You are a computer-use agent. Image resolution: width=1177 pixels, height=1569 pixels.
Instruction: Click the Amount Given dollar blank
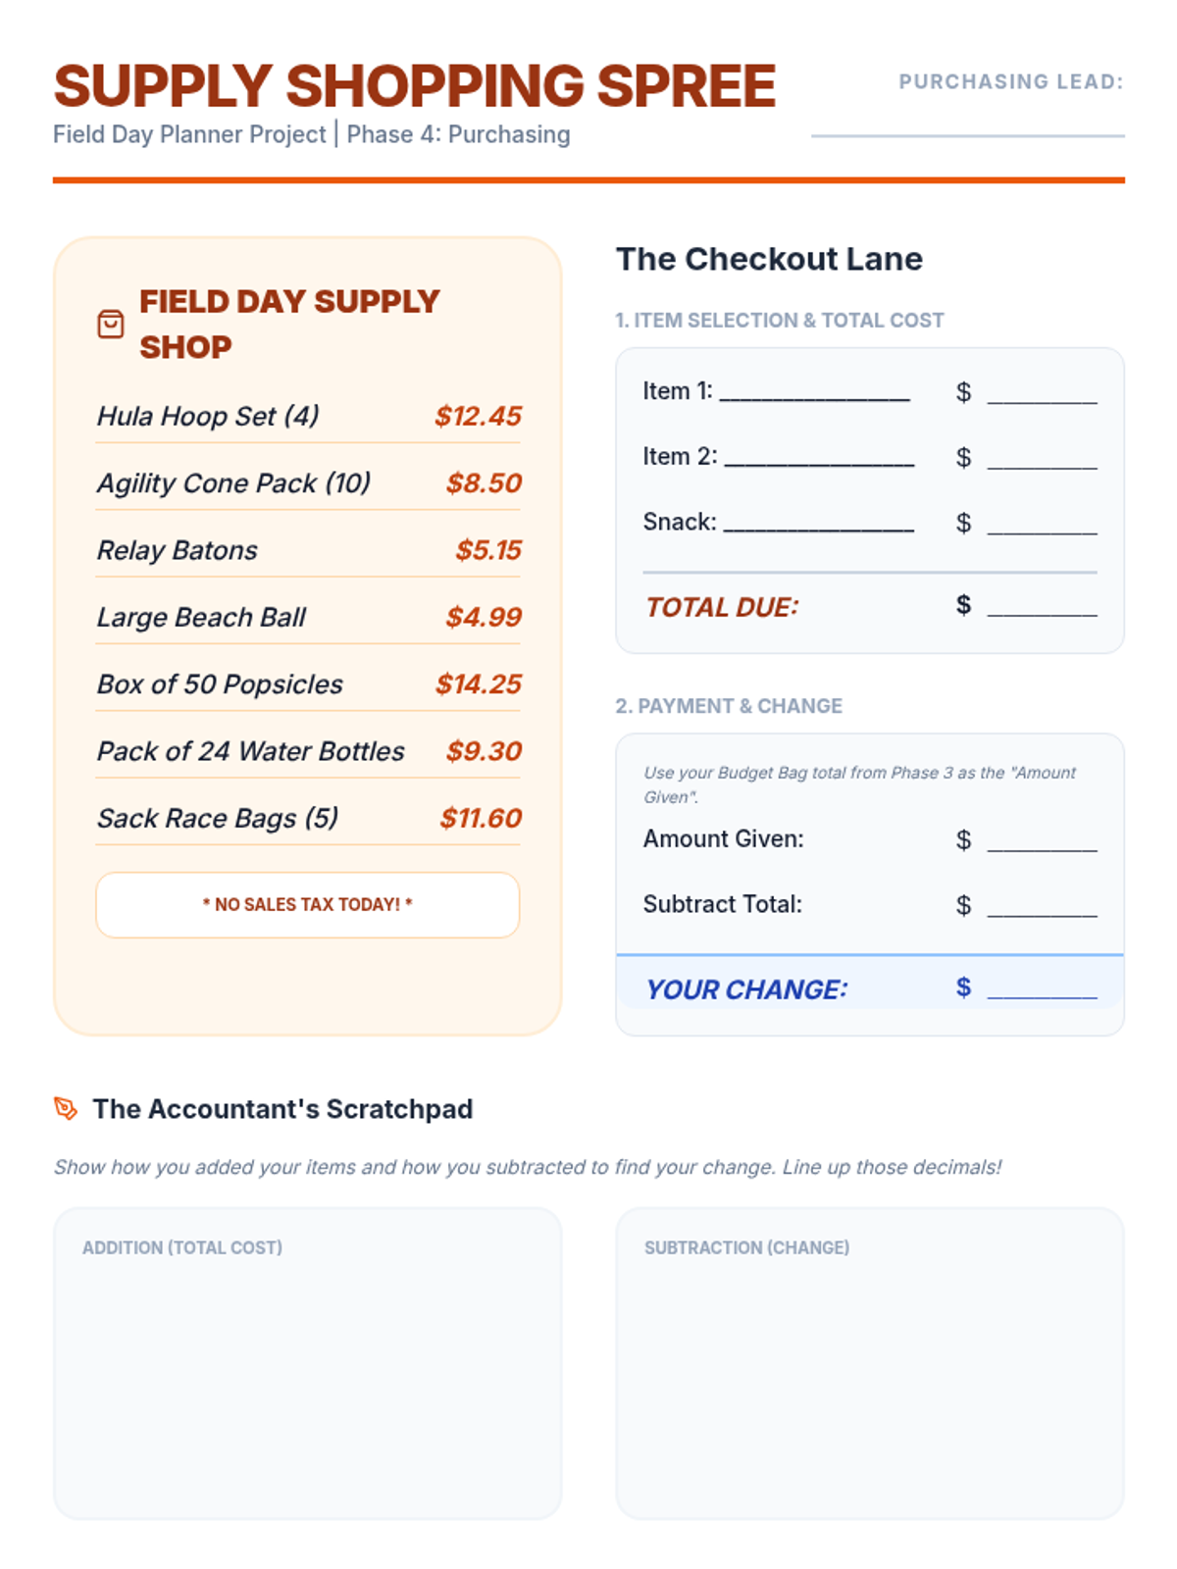1042,840
